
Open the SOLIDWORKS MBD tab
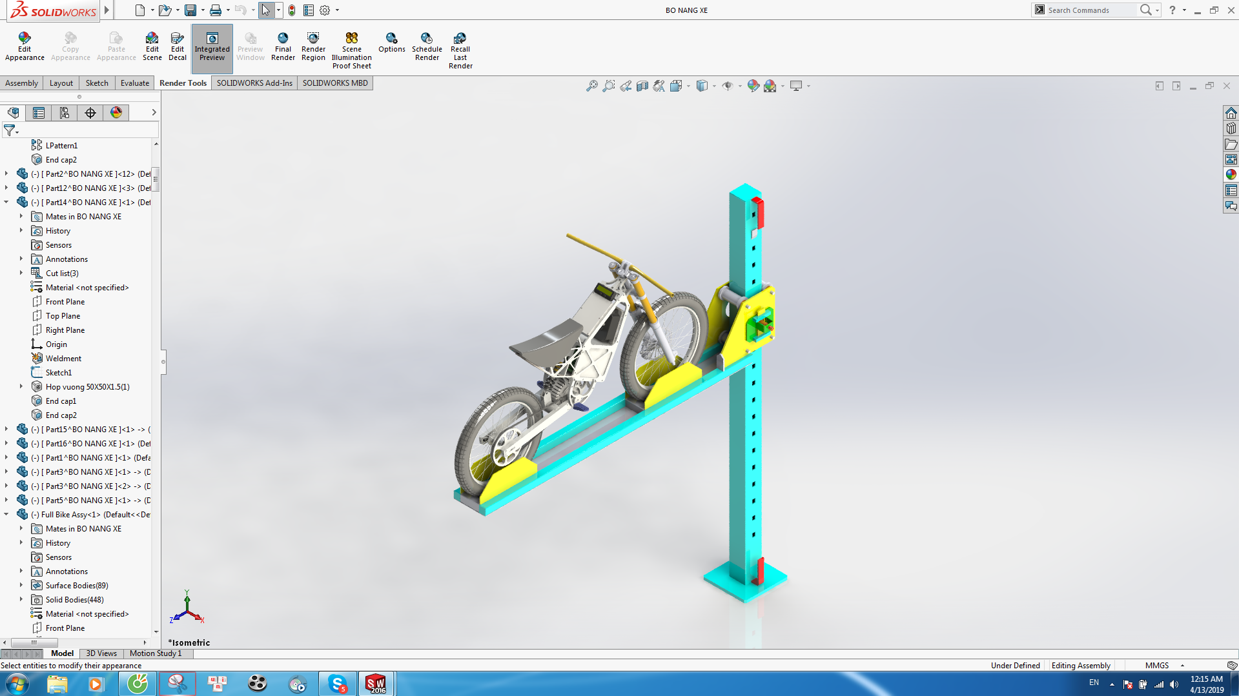335,83
